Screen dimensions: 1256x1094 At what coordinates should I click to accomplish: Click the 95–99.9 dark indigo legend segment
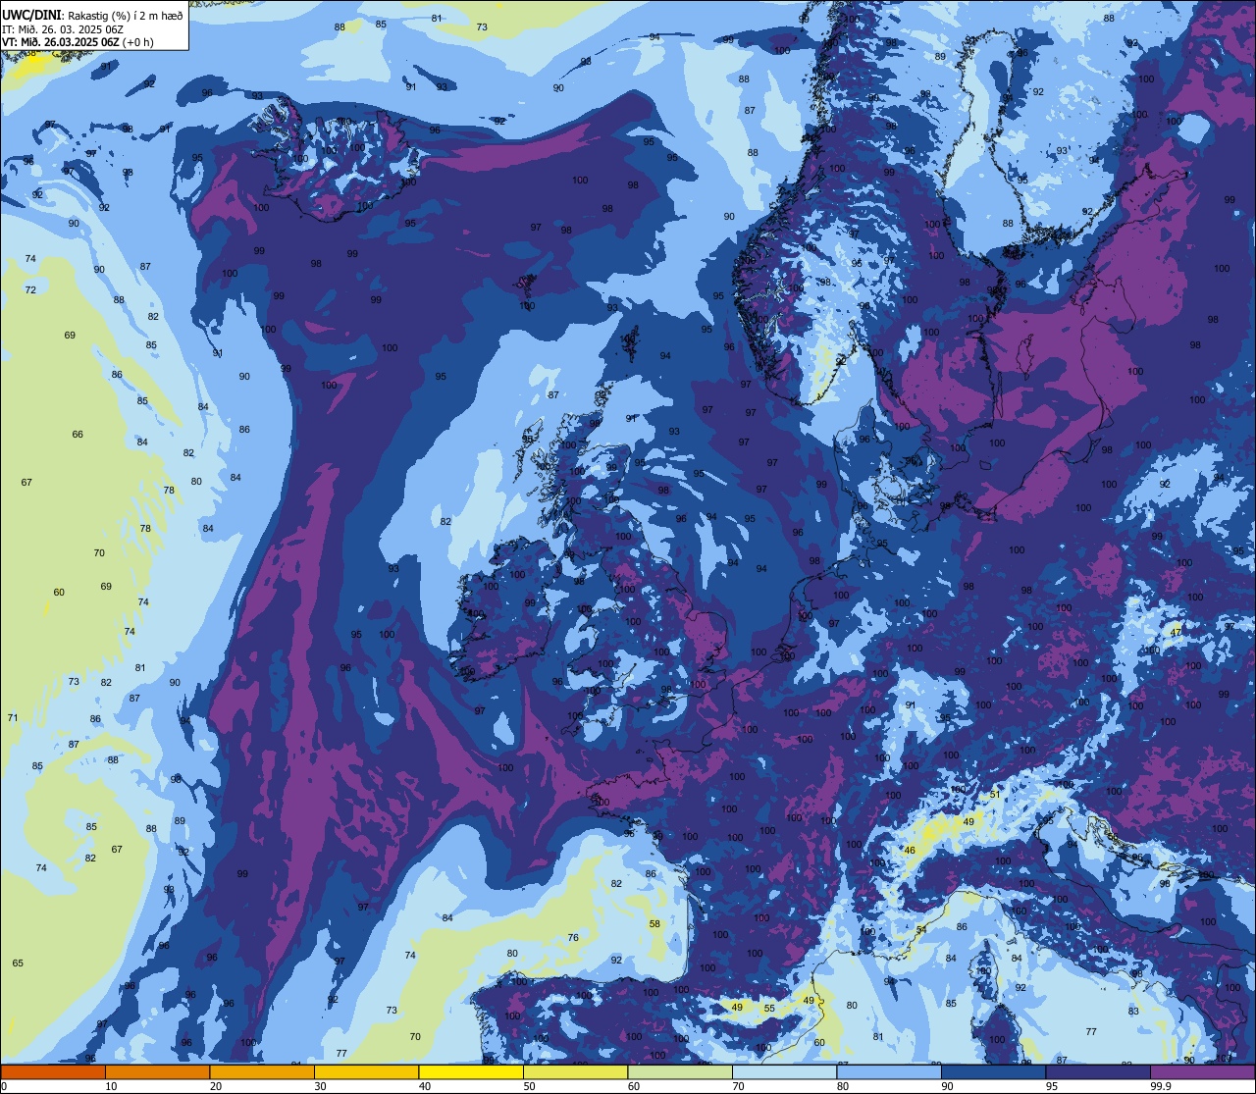1097,1071
